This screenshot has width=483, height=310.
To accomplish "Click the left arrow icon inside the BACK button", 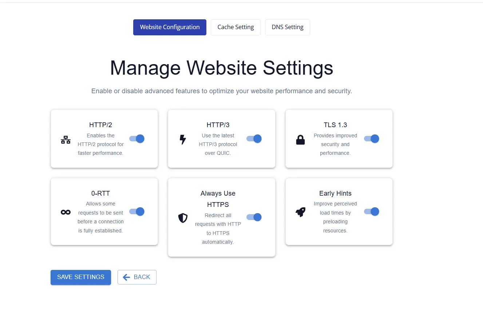I will pyautogui.click(x=126, y=277).
